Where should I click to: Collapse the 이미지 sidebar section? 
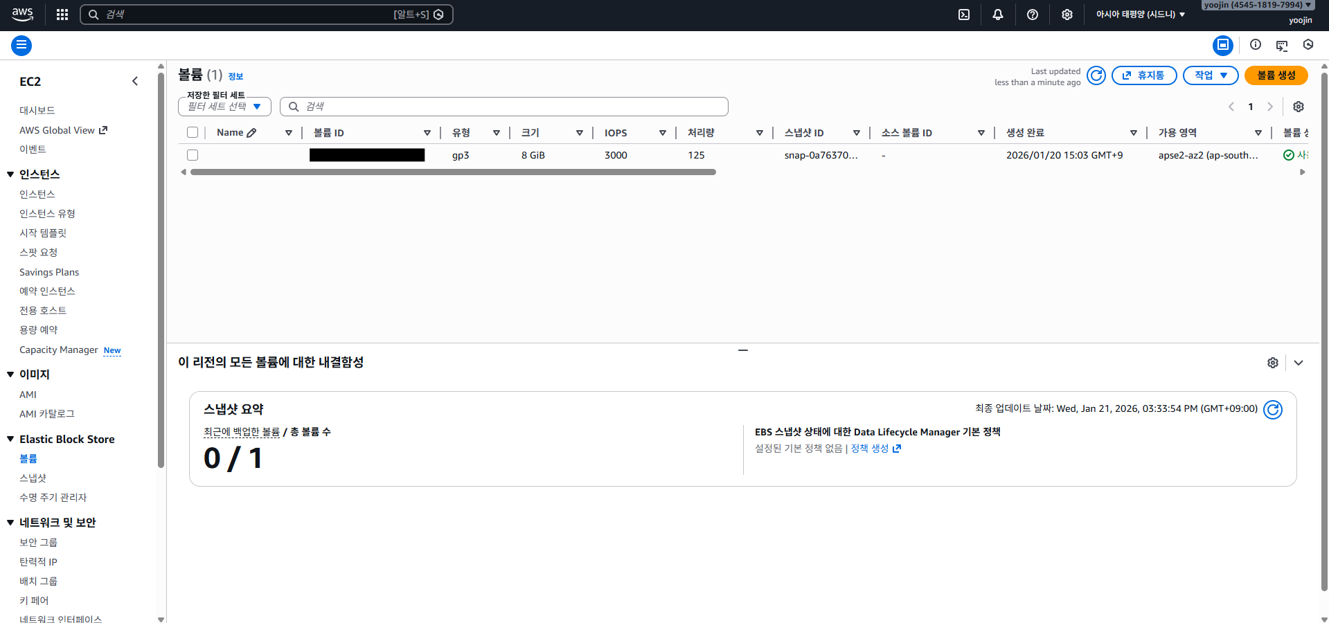[10, 374]
